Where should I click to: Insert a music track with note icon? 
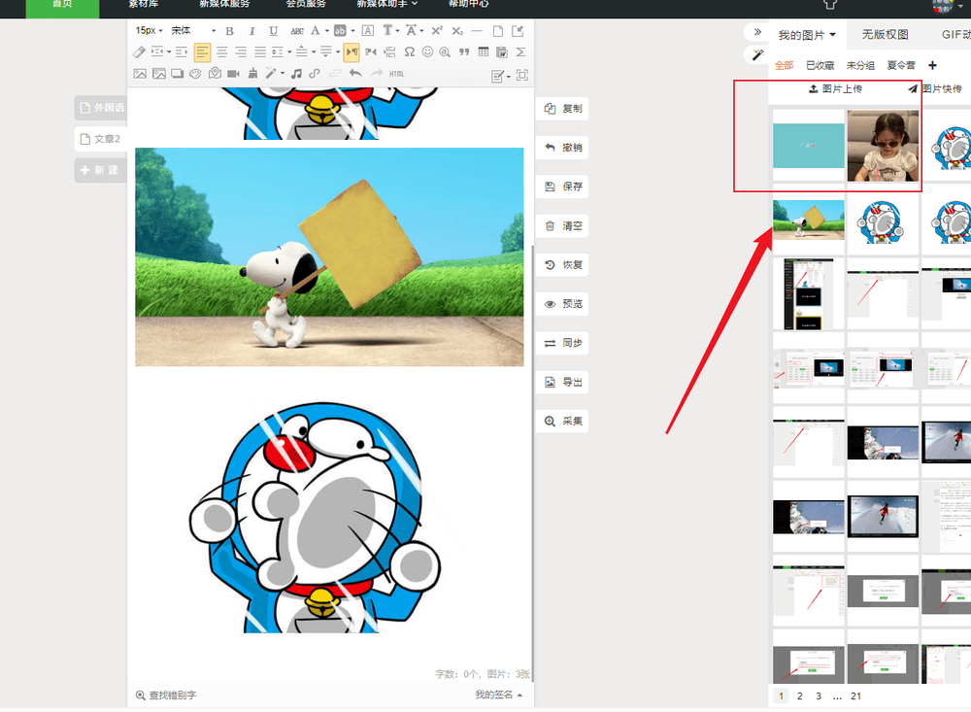pos(296,73)
